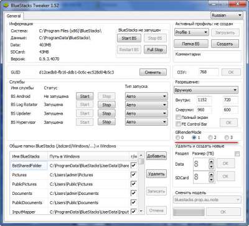
Task: Switch to the General tab
Action: coord(14,16)
